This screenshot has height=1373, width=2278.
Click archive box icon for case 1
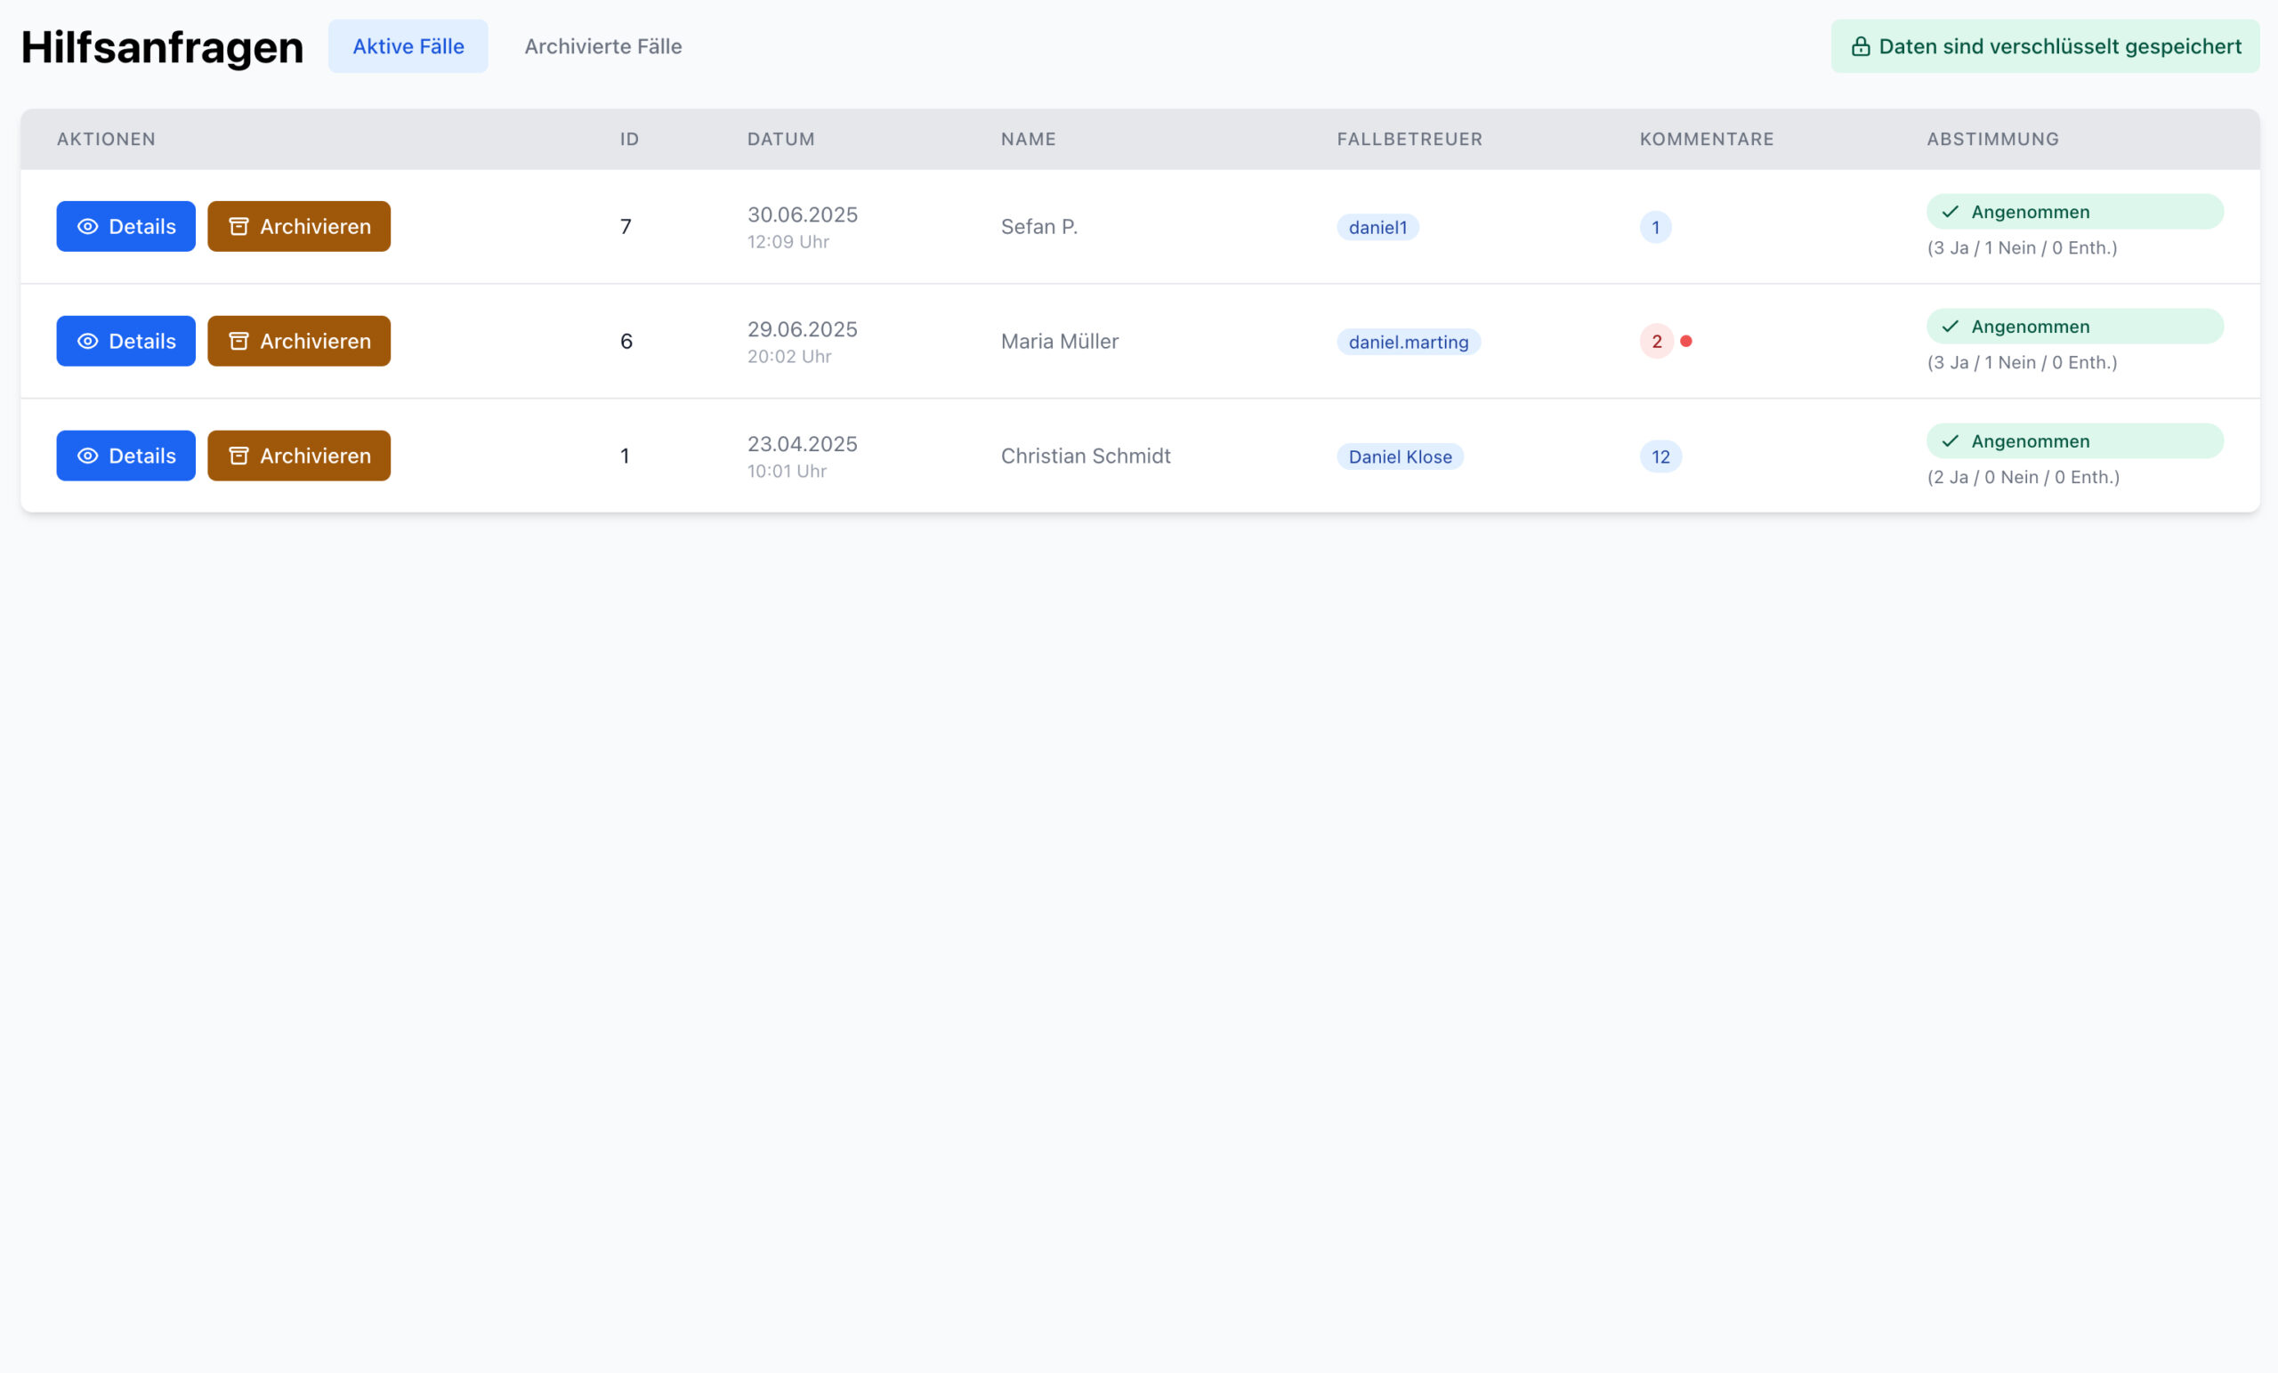(x=238, y=456)
